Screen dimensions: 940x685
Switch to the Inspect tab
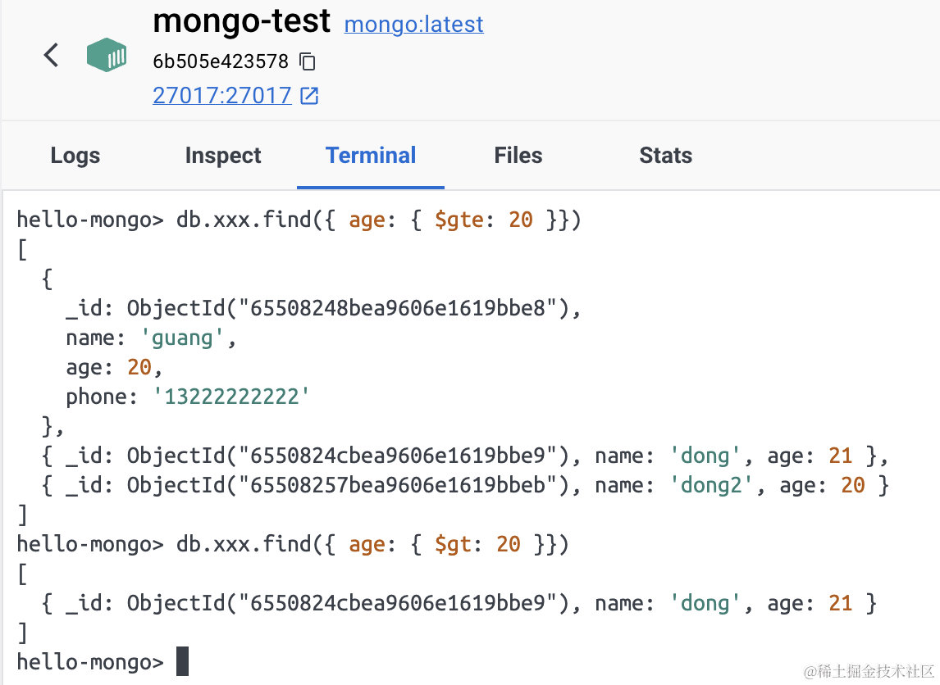click(x=223, y=156)
